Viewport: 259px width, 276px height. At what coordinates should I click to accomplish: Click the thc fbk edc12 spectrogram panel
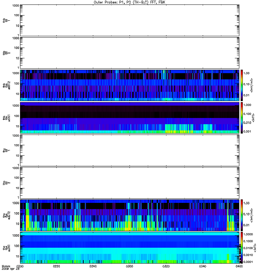tap(130, 215)
